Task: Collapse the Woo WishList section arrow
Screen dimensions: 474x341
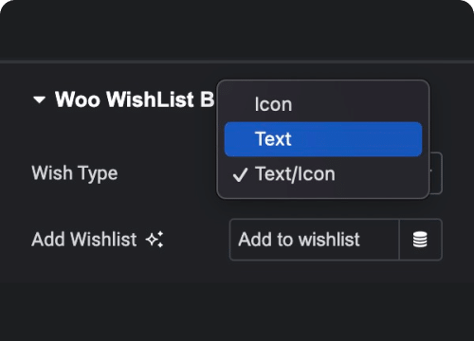Action: click(40, 100)
